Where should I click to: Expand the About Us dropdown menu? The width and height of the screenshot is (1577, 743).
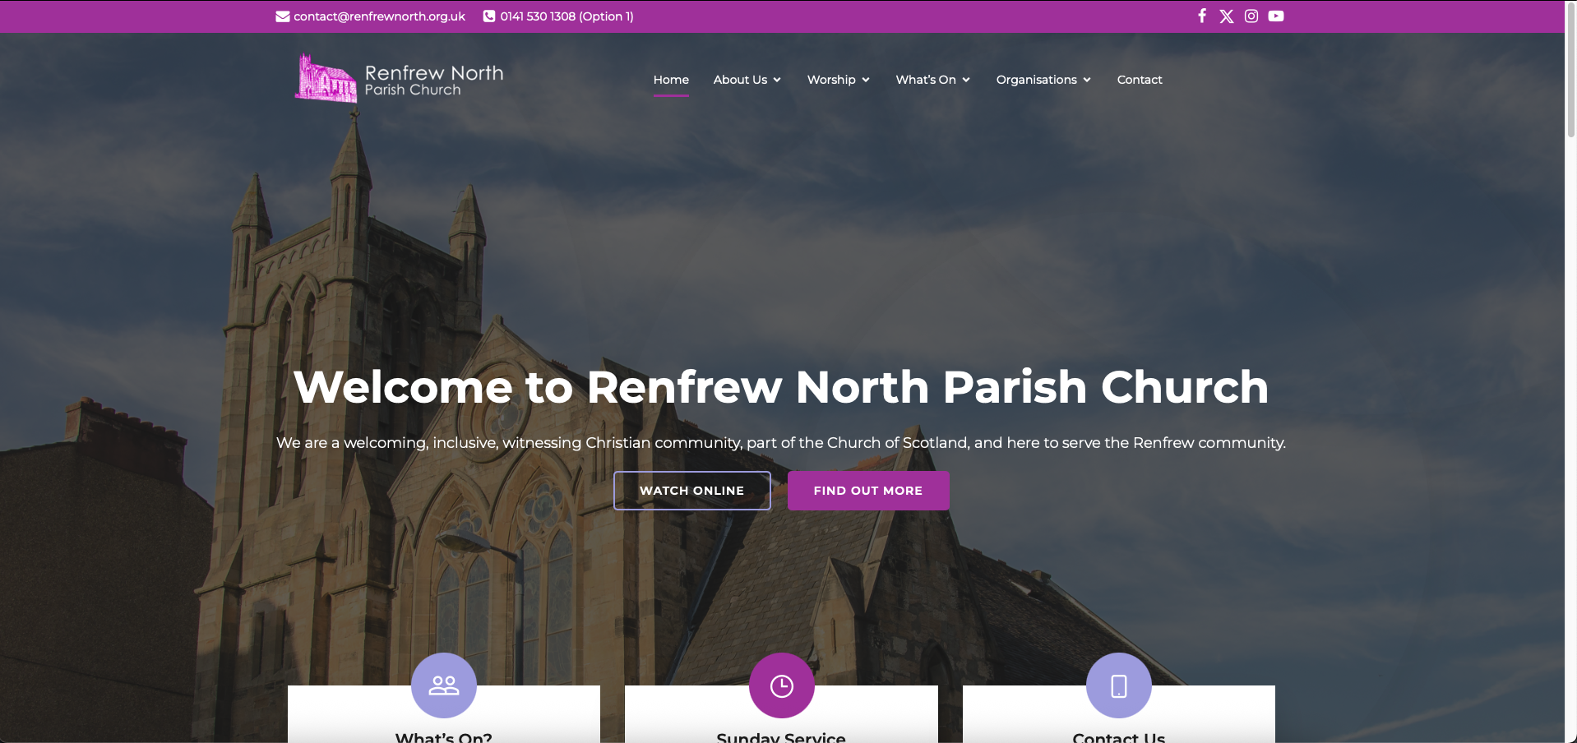pyautogui.click(x=747, y=80)
